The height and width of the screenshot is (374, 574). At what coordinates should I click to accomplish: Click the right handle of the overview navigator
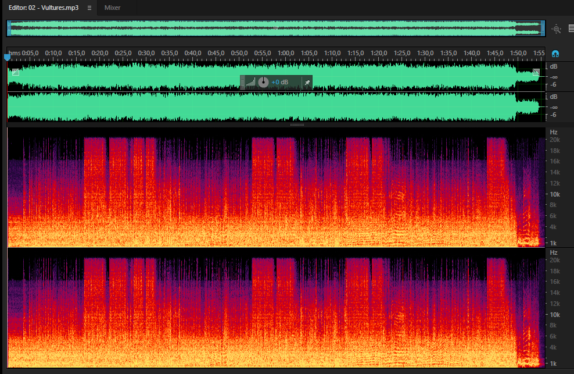pyautogui.click(x=543, y=29)
